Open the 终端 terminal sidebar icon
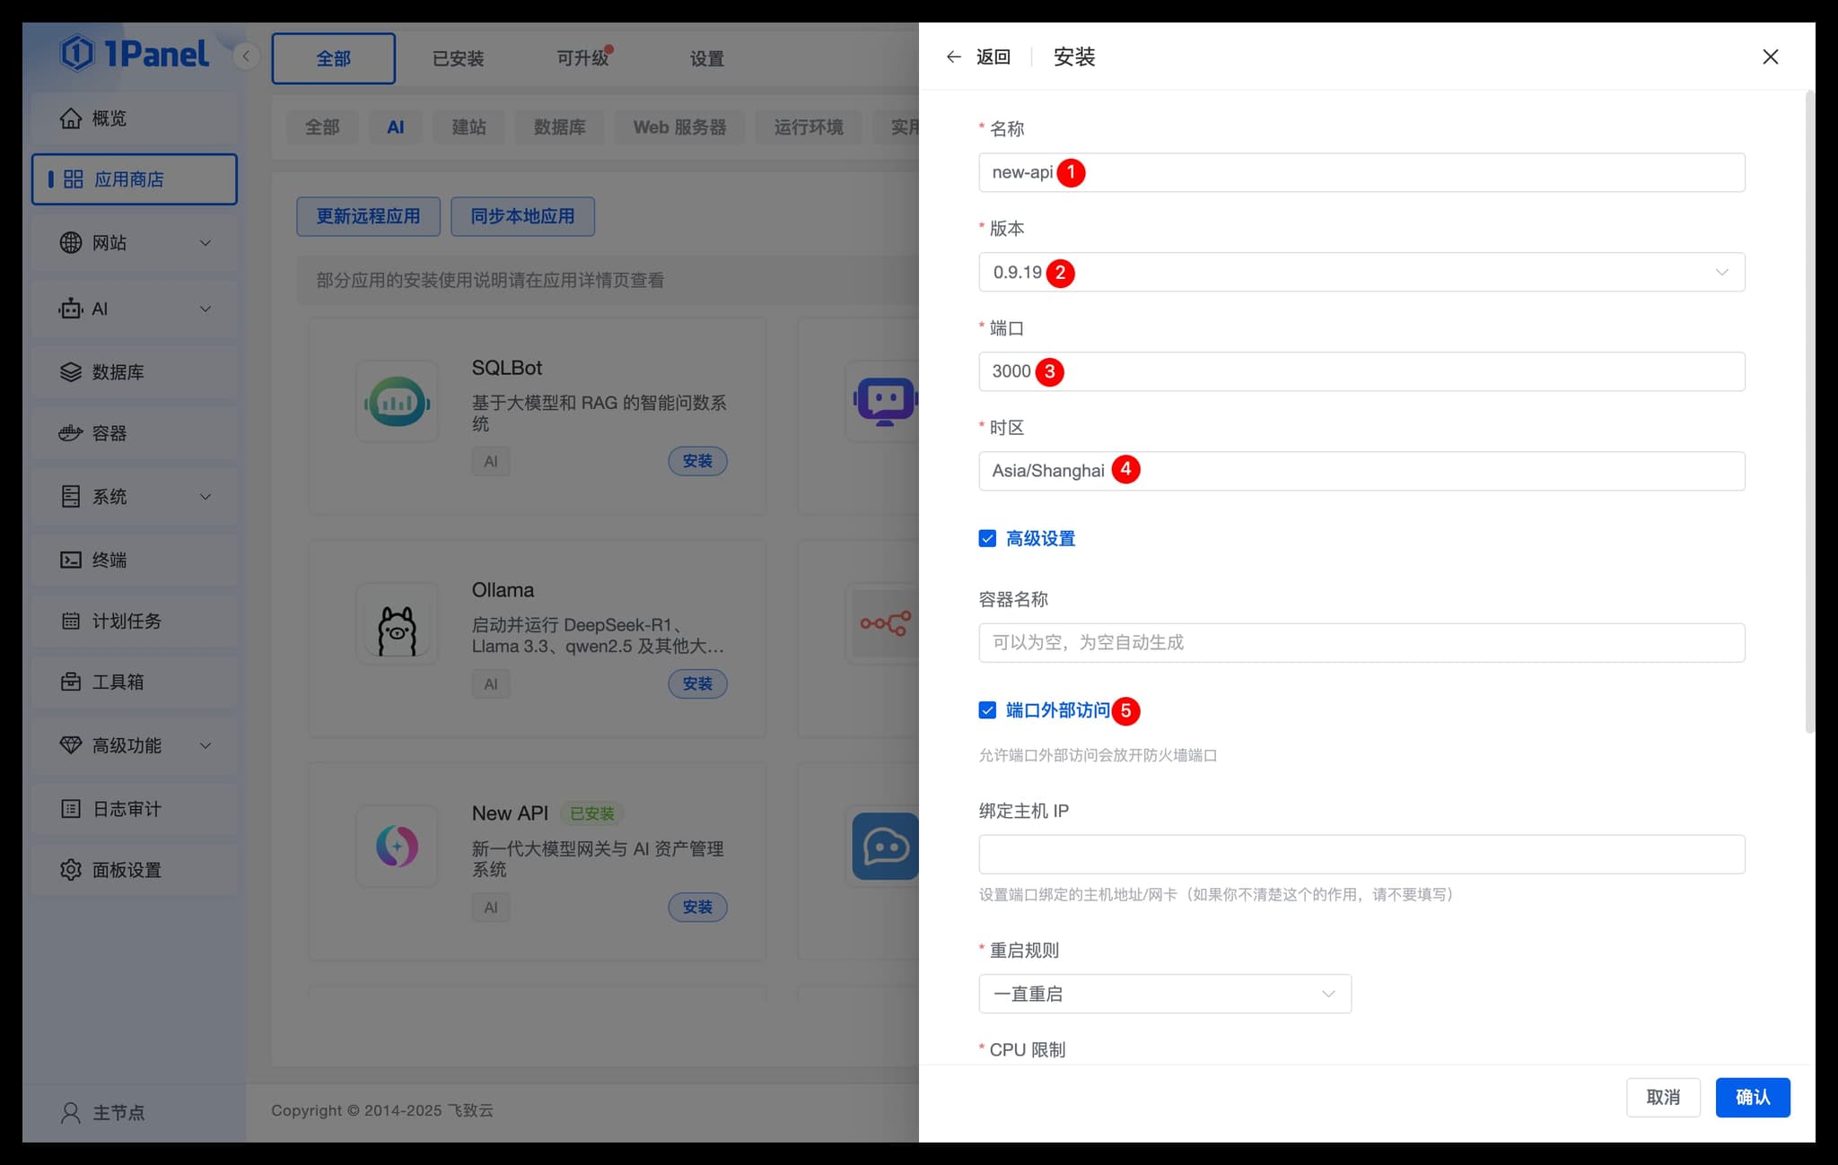The height and width of the screenshot is (1165, 1838). 71,560
